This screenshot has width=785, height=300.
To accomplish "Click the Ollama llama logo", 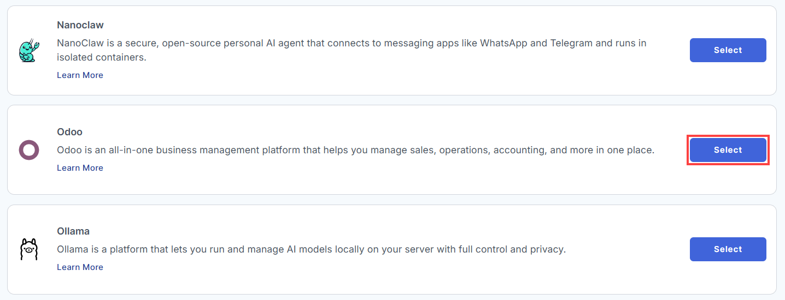I will coord(28,249).
